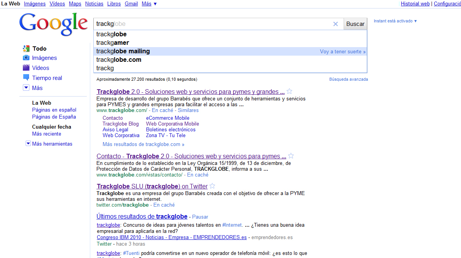Open En caché for the vistas/contacto result
The height and width of the screenshot is (258, 461).
tap(198, 175)
